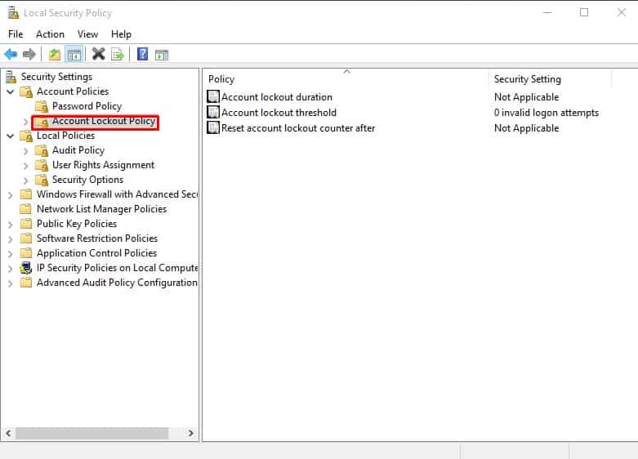Click the Audit Policy folder icon
638x459 pixels.
[42, 150]
